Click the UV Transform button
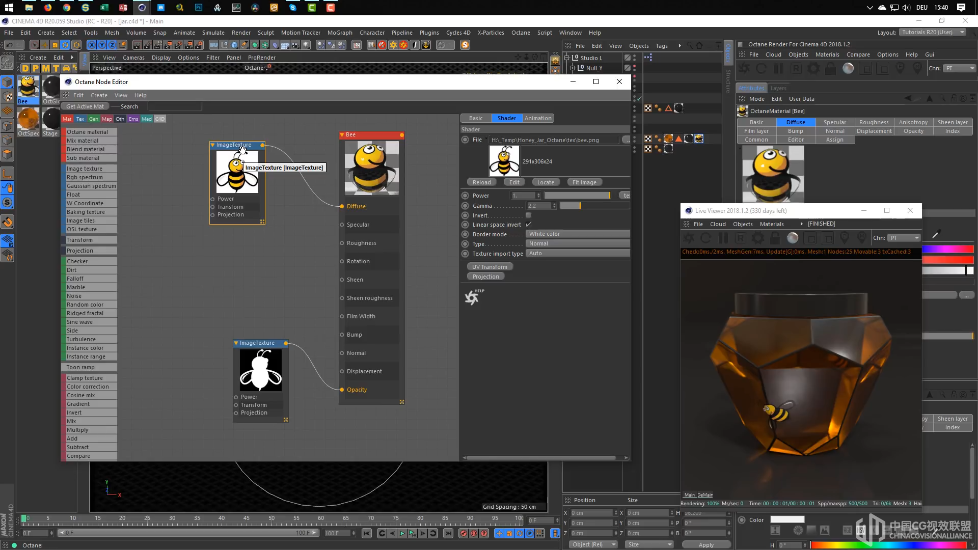 [490, 267]
